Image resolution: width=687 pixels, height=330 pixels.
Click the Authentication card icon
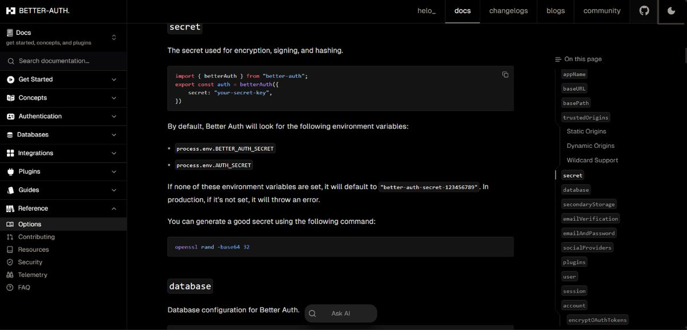11,116
